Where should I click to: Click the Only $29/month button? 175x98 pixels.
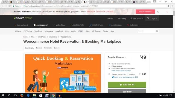(x=145, y=11)
